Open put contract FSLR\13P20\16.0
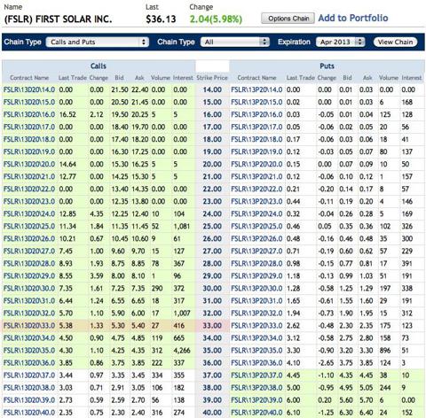This screenshot has height=418, width=426. pyautogui.click(x=256, y=114)
